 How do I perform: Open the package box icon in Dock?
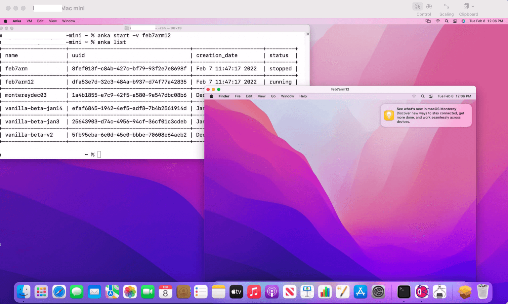click(465, 292)
